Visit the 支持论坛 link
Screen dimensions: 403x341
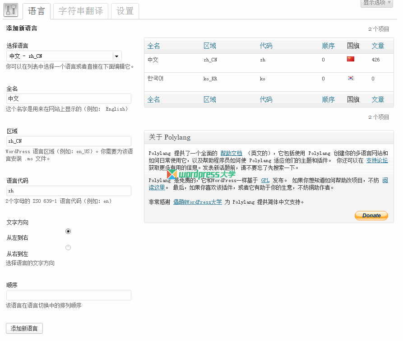coord(377,160)
